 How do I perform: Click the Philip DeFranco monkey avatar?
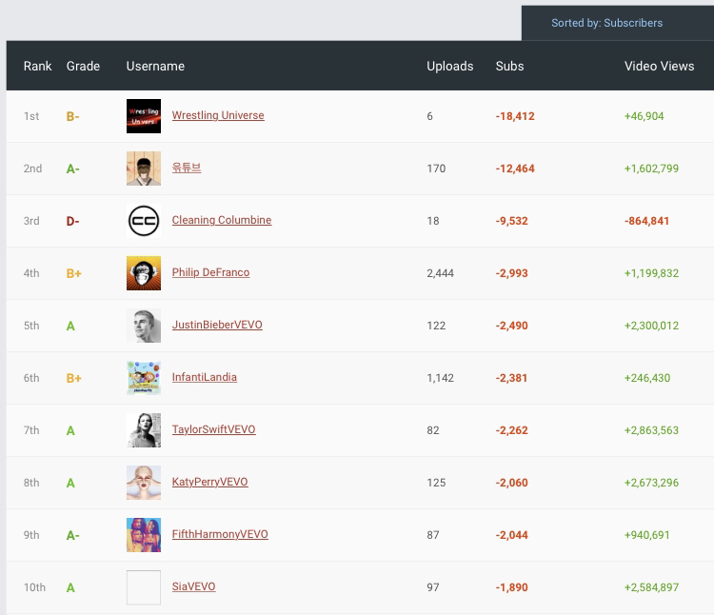pos(144,273)
